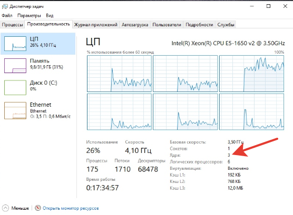
Task: Click the Включено virtualization value
Action: click(x=238, y=168)
